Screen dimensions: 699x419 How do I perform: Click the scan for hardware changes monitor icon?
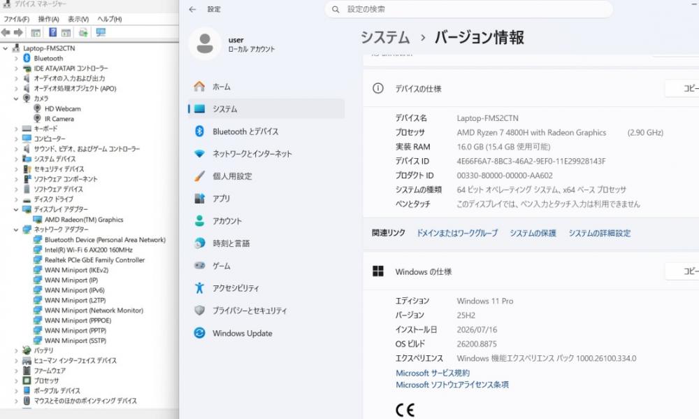tap(101, 33)
